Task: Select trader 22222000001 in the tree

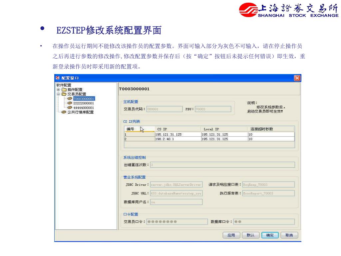Action: pyautogui.click(x=84, y=103)
